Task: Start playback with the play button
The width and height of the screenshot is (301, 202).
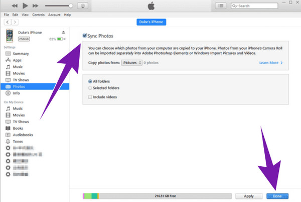Action: tap(25, 6)
